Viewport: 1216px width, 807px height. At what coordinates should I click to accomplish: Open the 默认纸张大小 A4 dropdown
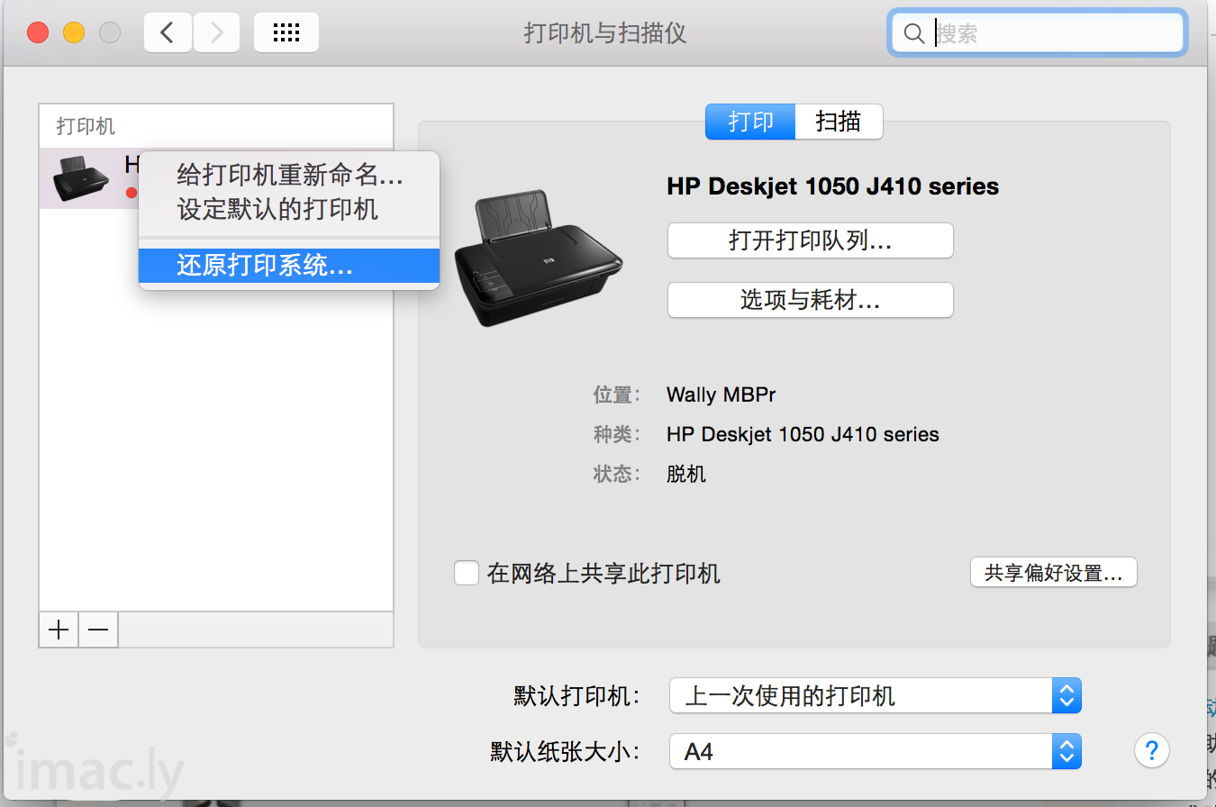875,751
